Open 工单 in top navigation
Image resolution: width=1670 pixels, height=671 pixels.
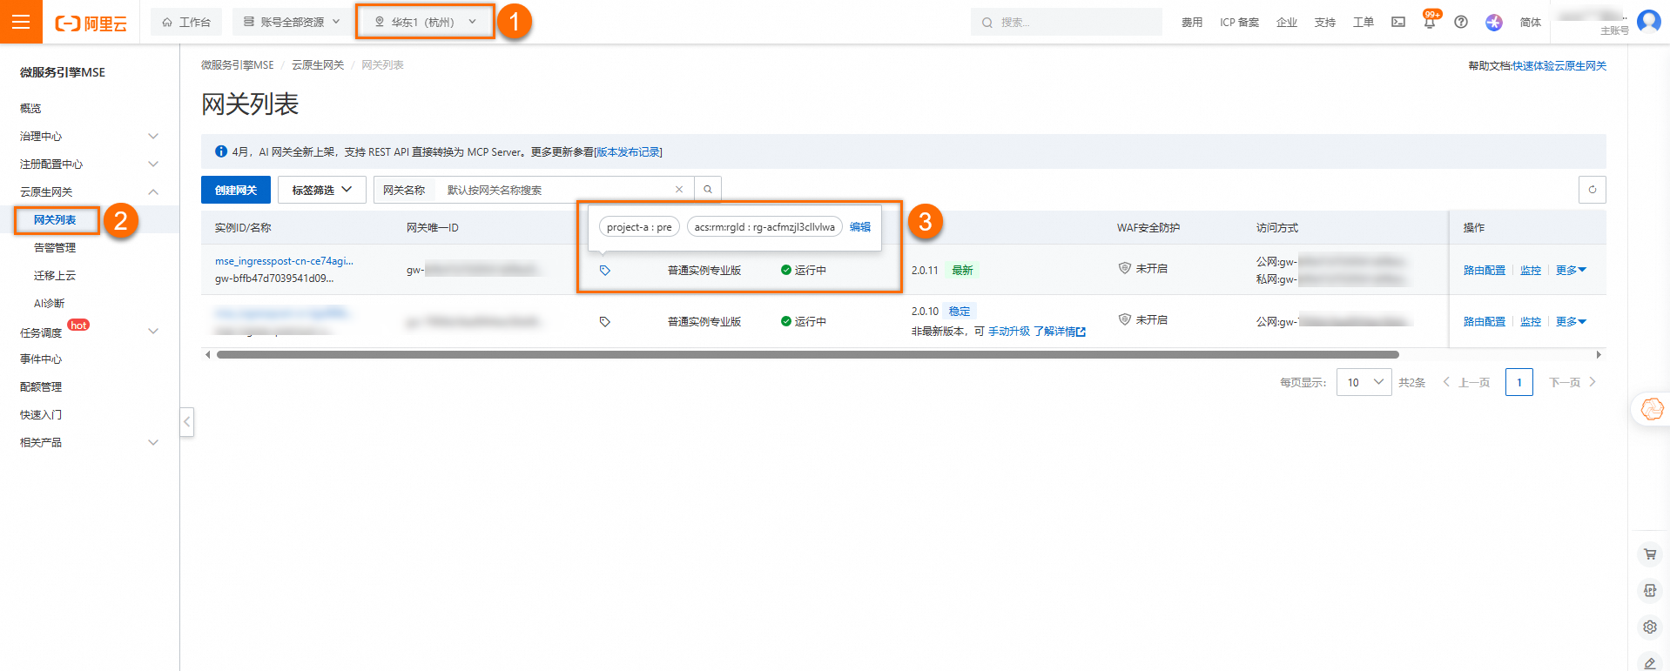pos(1363,23)
